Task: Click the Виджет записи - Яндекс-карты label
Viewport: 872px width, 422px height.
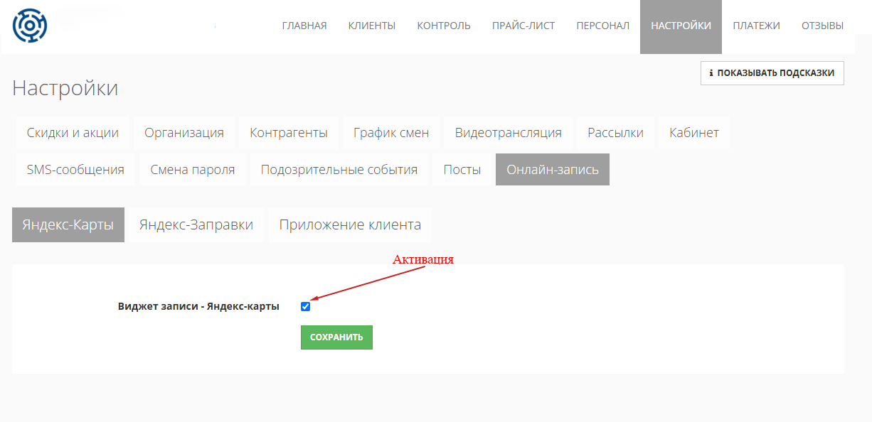Action: [x=198, y=307]
